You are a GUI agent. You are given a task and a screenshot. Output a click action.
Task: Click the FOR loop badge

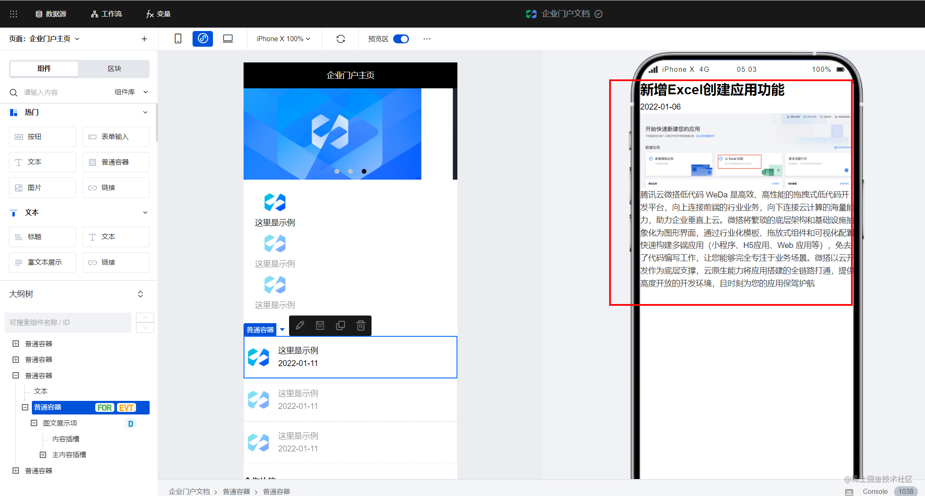tap(105, 408)
